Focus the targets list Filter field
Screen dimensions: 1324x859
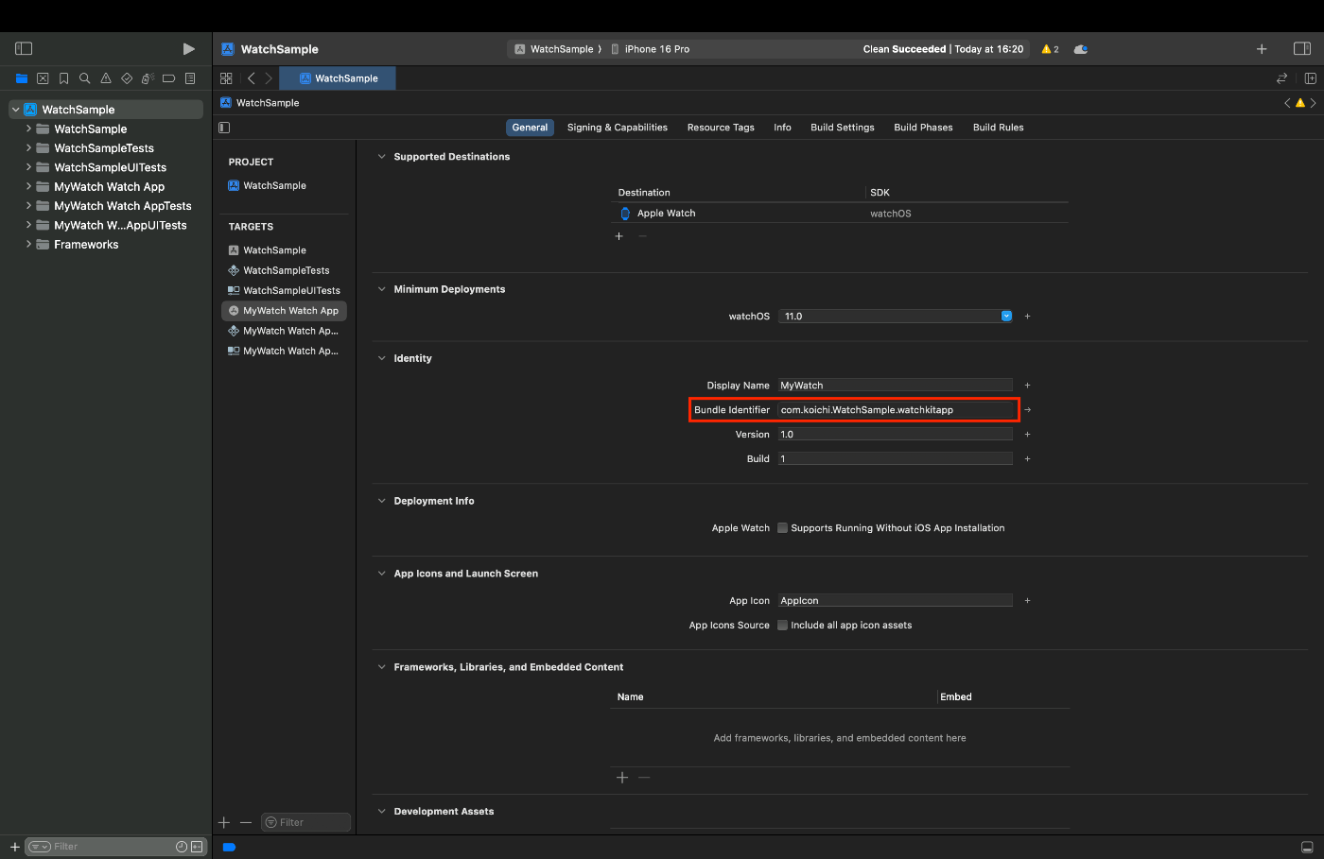pyautogui.click(x=305, y=822)
